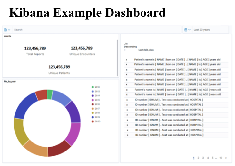Toggle the 2018 legend label

click(97, 113)
